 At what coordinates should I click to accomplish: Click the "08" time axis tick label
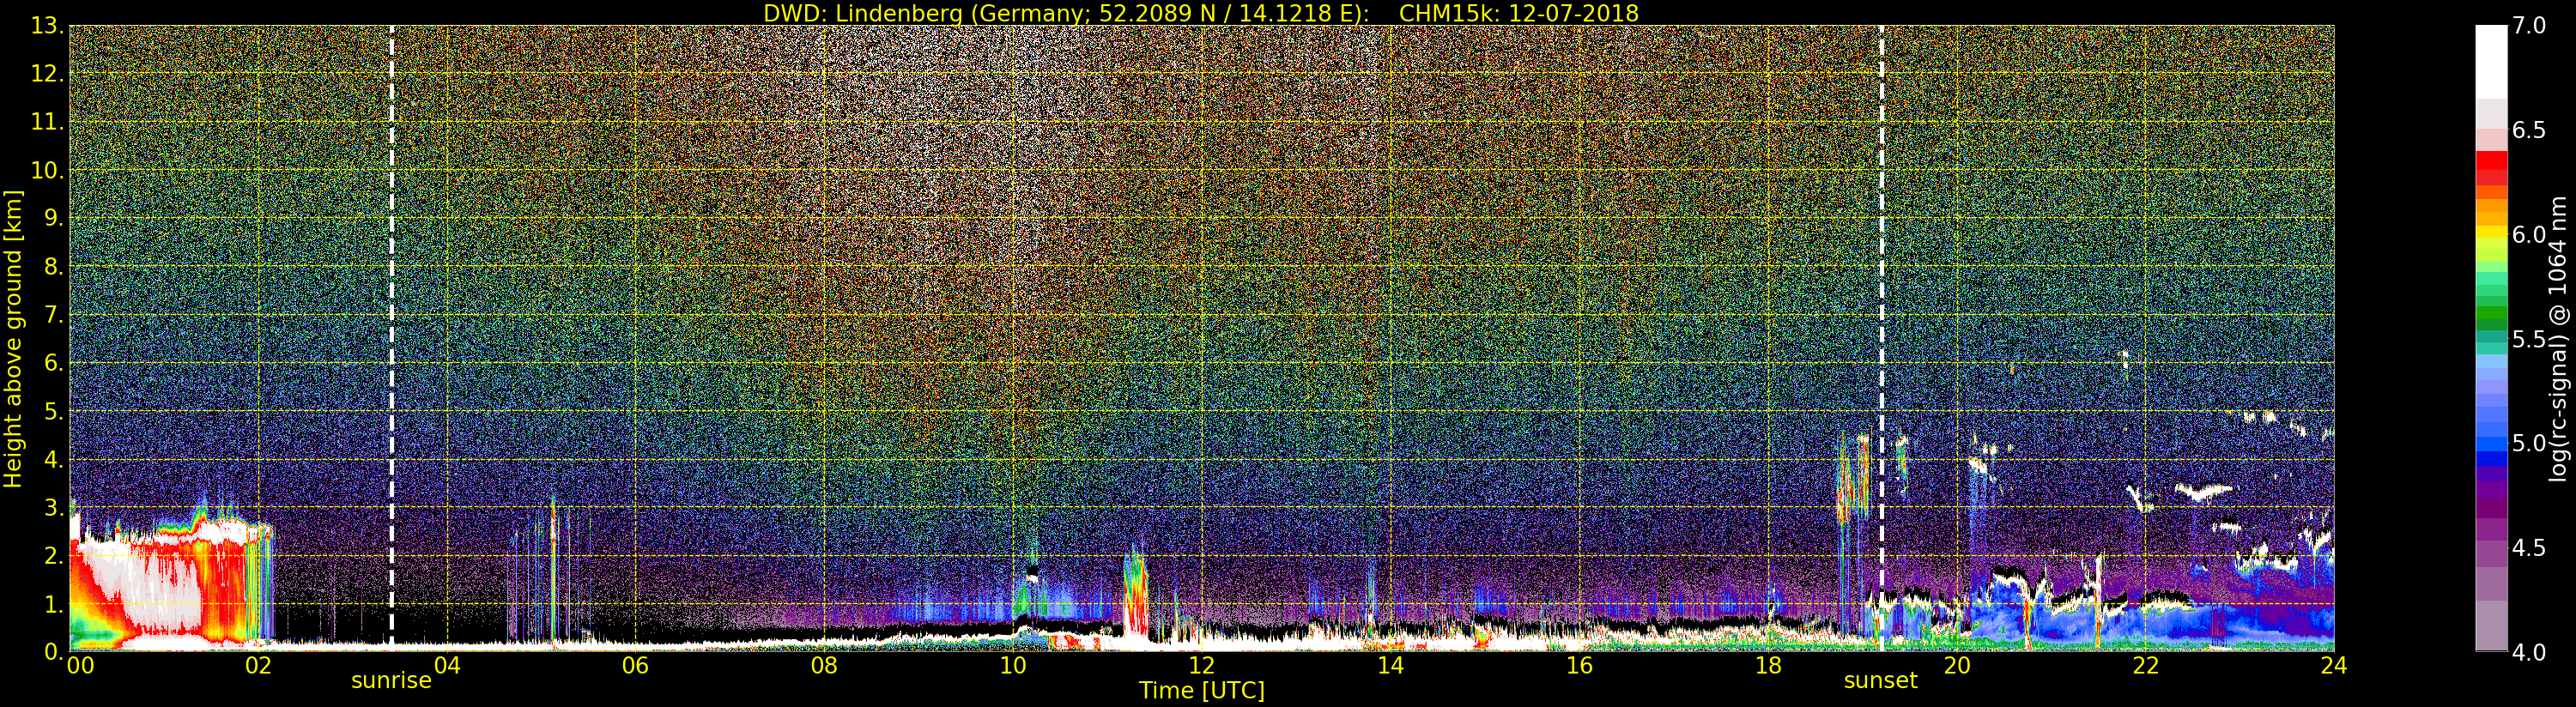point(824,665)
